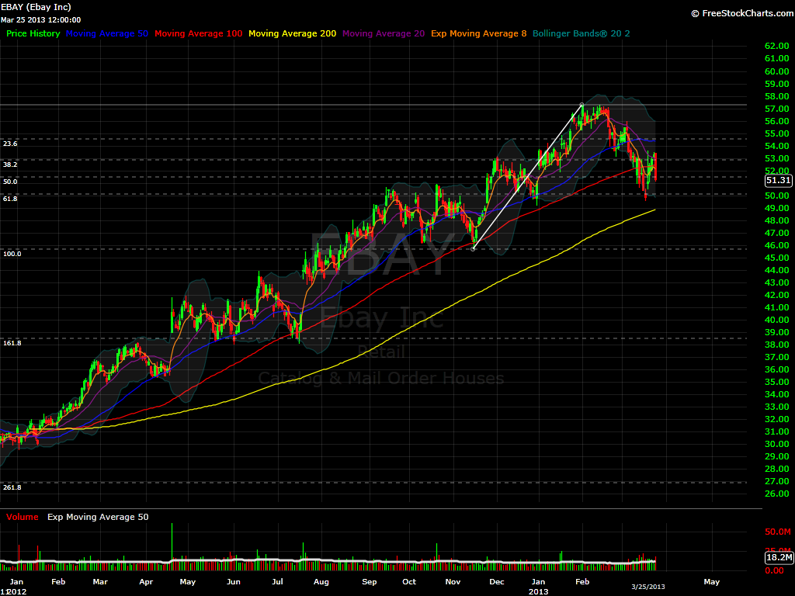Click the EBAY (Ebay Inc) chart title
This screenshot has width=795, height=596.
pos(36,7)
